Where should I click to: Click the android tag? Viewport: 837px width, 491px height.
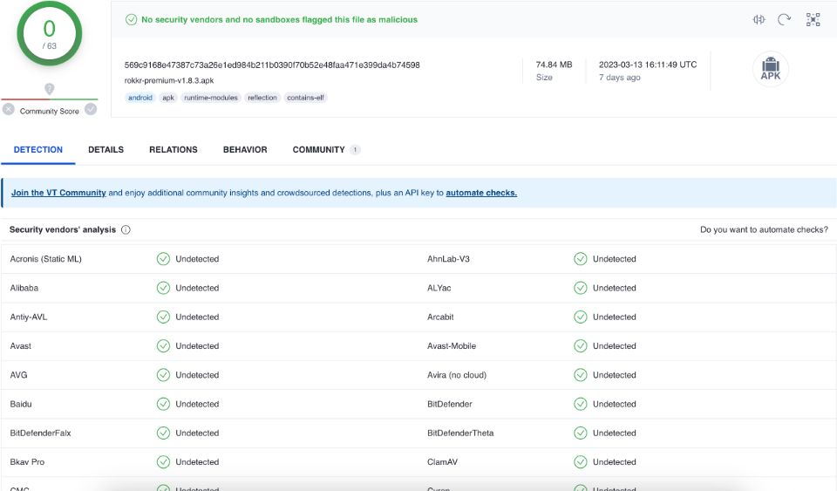tap(139, 98)
